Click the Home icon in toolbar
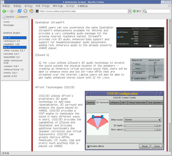Screen dimensions: 172x156 pyautogui.click(x=31, y=11)
